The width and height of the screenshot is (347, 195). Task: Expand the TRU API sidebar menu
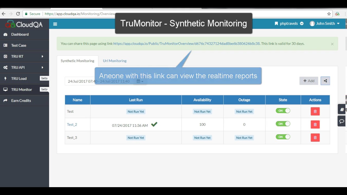(x=24, y=67)
